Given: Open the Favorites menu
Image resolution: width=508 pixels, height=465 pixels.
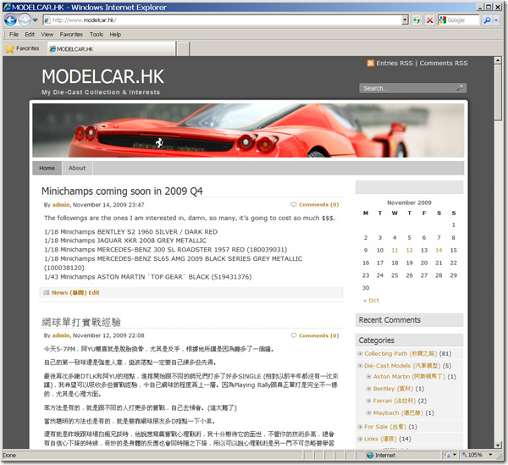Looking at the screenshot, I should (71, 35).
